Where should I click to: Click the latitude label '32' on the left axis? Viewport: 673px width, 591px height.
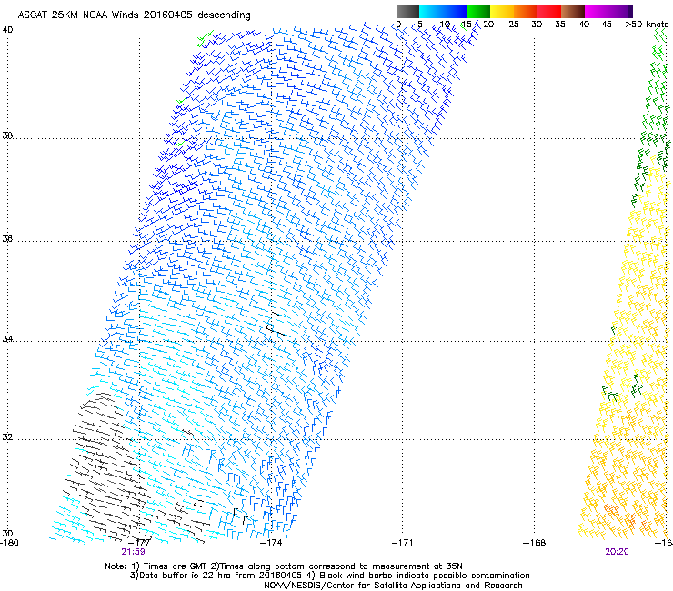click(7, 437)
